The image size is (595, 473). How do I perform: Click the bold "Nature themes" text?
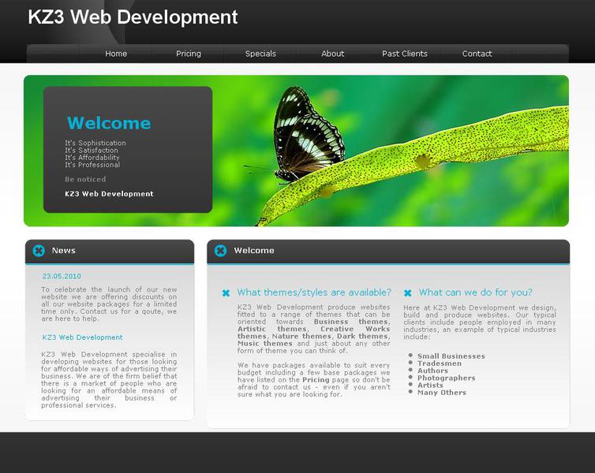point(301,336)
